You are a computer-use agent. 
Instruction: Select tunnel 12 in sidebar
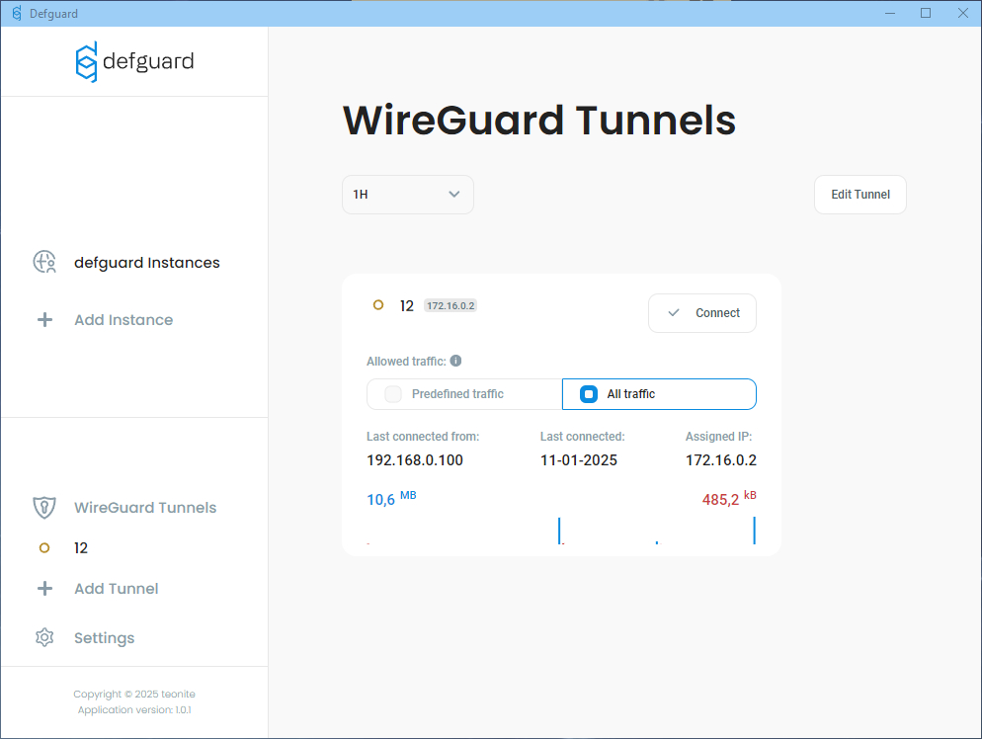tap(81, 548)
